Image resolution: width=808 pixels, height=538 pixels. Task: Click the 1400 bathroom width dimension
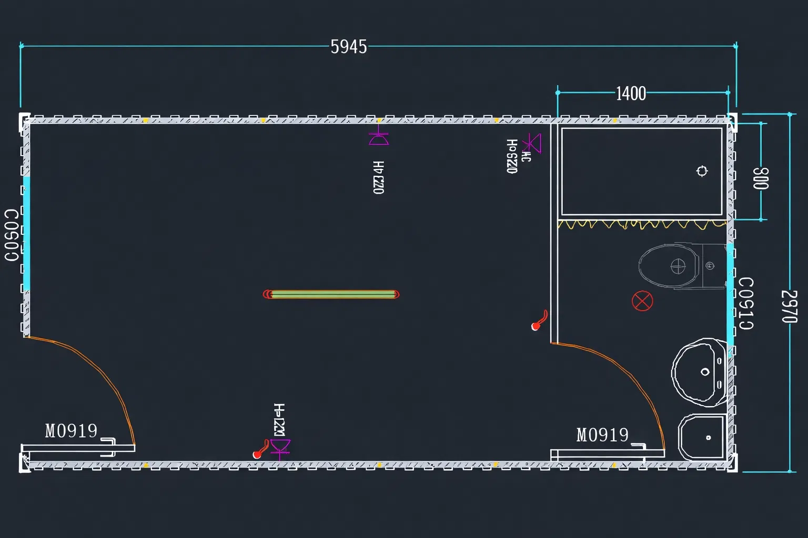631,94
